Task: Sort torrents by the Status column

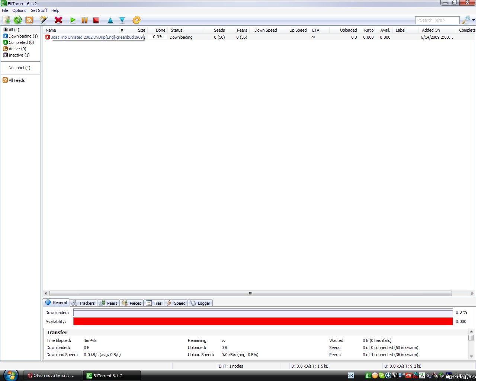Action: coord(186,30)
